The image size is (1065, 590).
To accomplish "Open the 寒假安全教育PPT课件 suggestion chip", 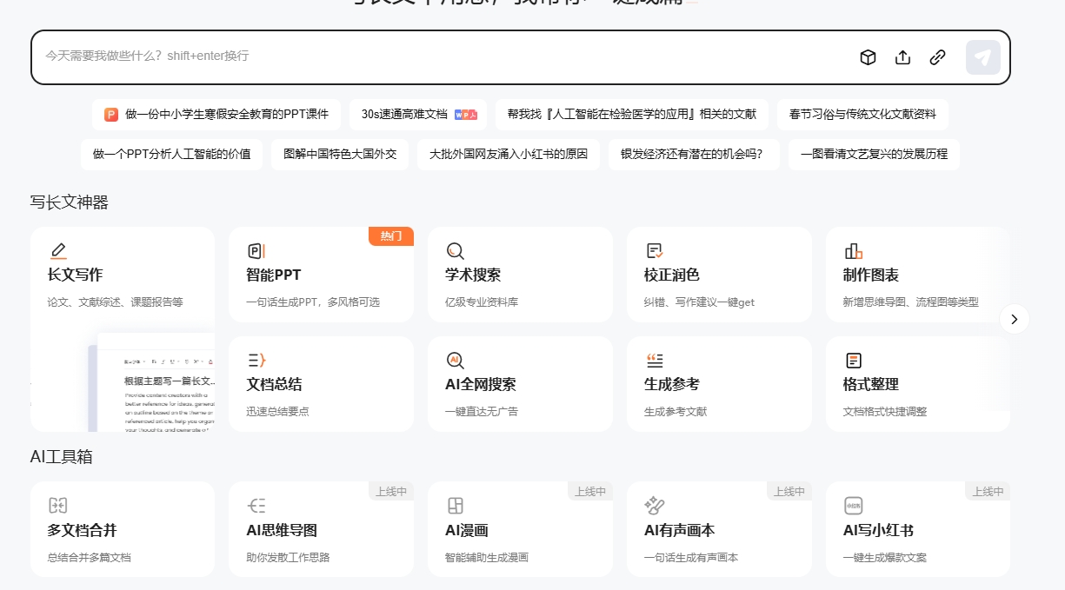I will (x=214, y=114).
